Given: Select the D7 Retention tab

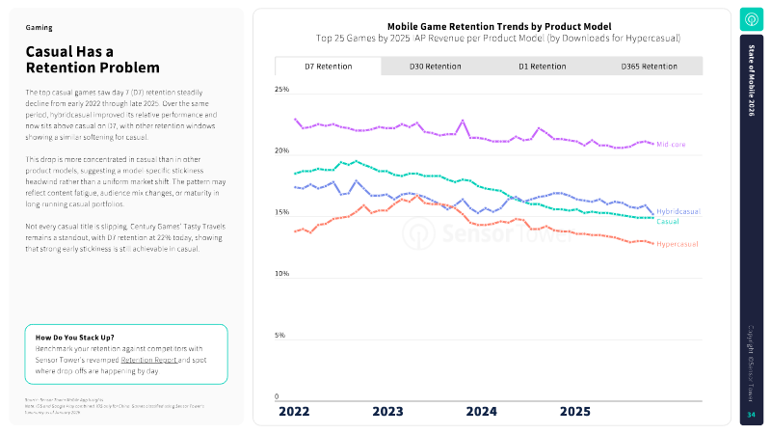Looking at the screenshot, I should (328, 67).
